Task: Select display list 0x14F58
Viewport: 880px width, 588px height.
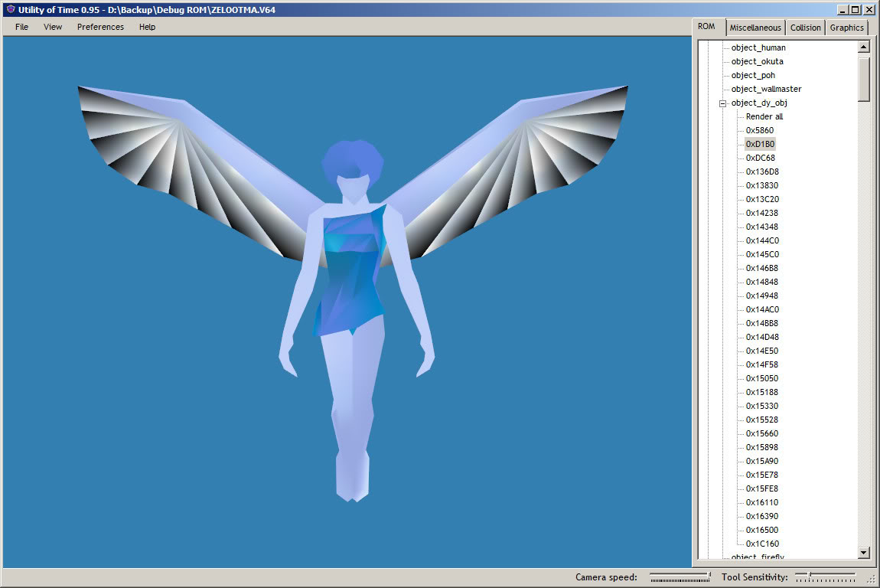Action: point(762,364)
